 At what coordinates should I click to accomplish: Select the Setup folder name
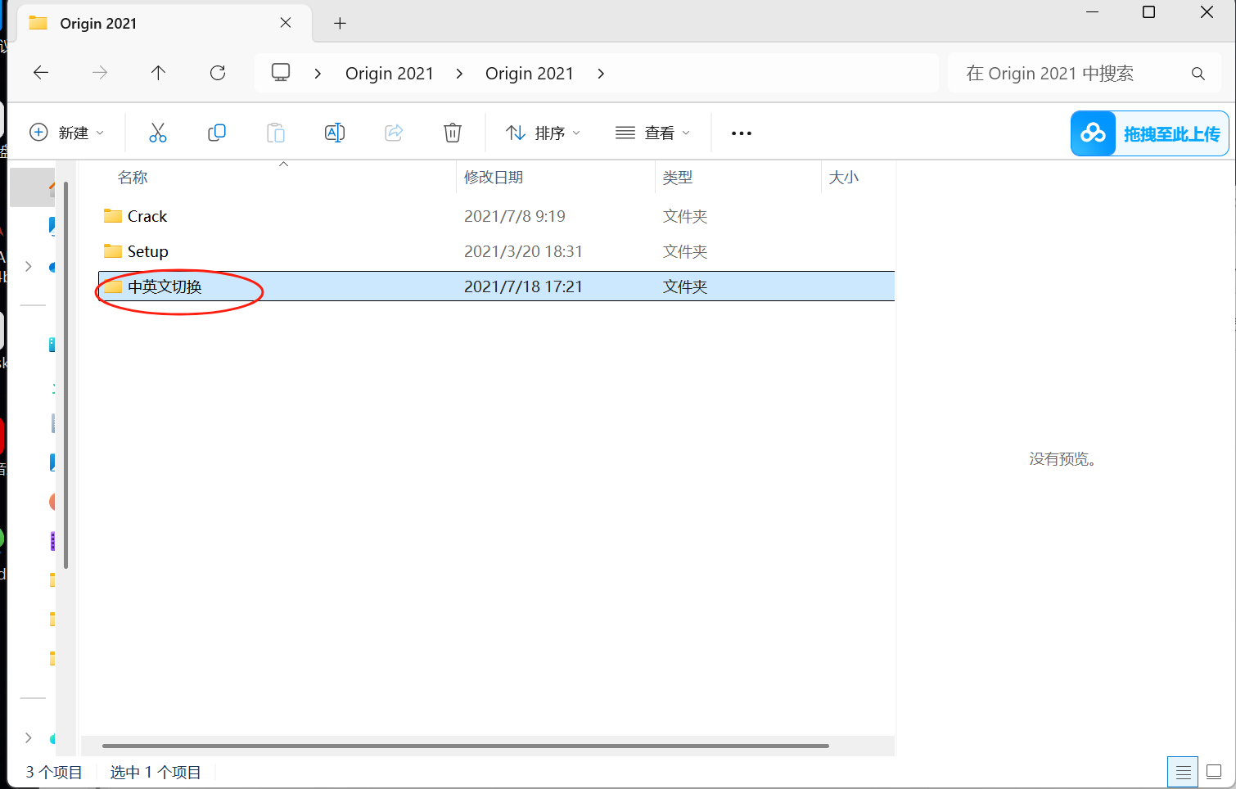[148, 251]
